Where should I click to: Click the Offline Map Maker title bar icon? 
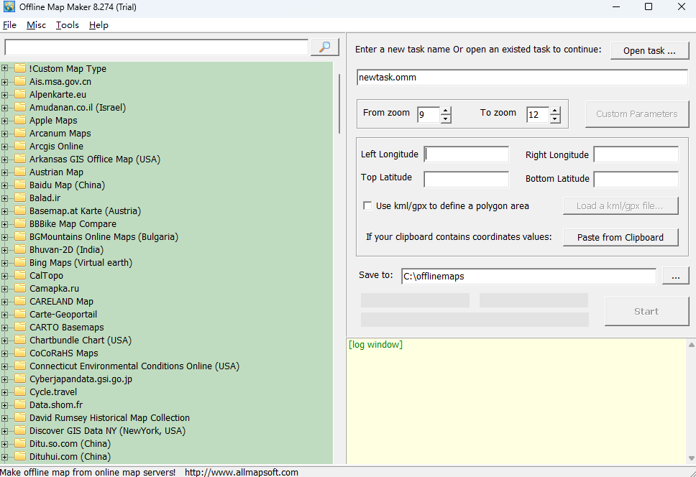[x=9, y=7]
